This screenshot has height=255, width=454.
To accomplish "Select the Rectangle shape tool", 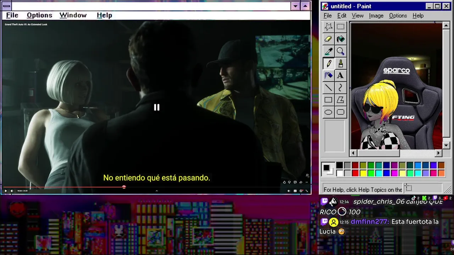I will coord(328,100).
